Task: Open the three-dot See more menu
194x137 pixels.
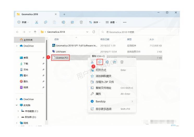Action: pos(125,22)
